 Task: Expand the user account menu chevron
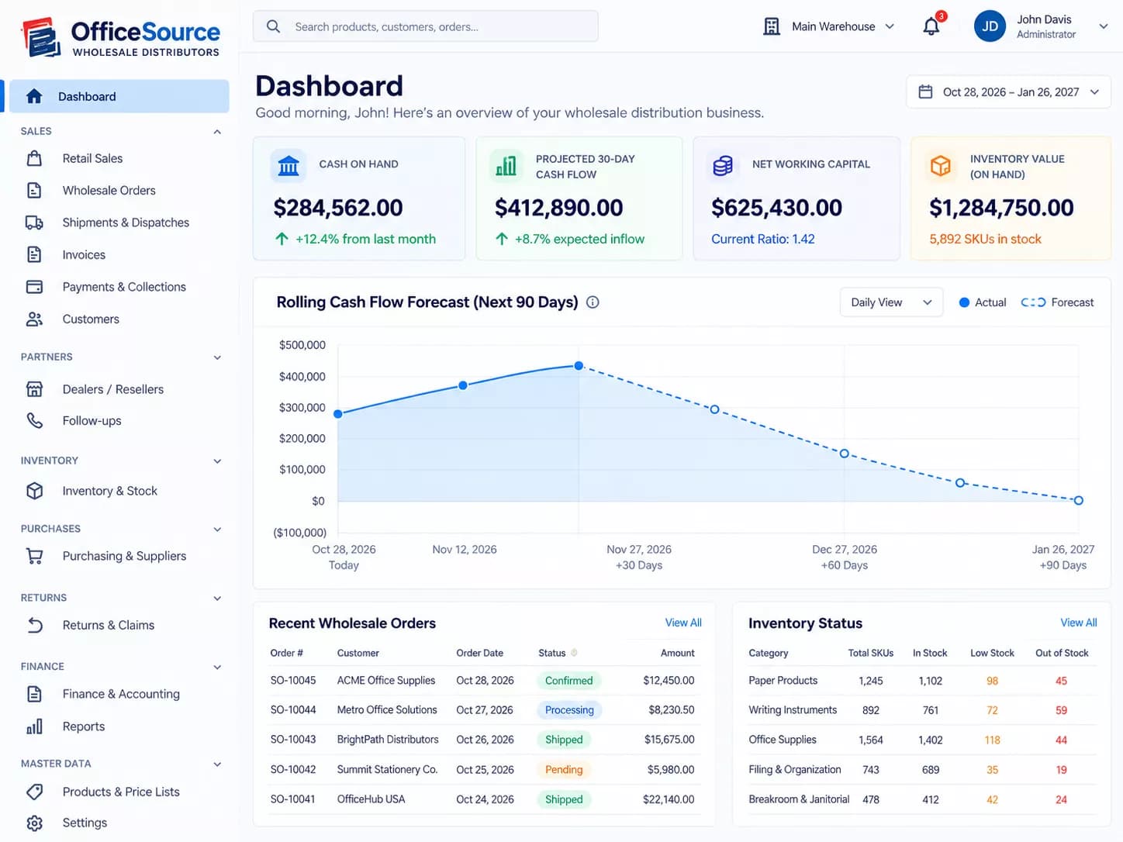(x=1103, y=26)
